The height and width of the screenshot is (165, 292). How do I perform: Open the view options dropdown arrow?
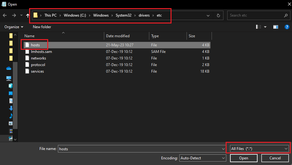(265, 27)
